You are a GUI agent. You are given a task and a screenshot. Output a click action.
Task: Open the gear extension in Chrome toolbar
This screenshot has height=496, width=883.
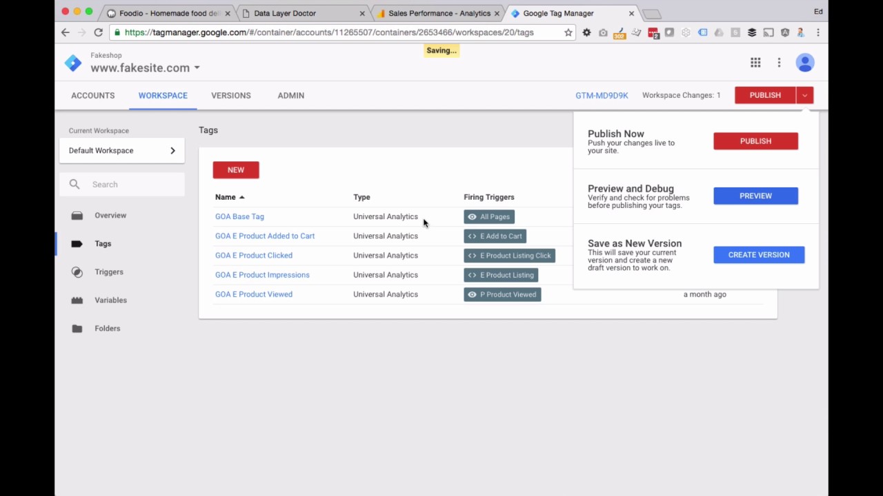586,32
